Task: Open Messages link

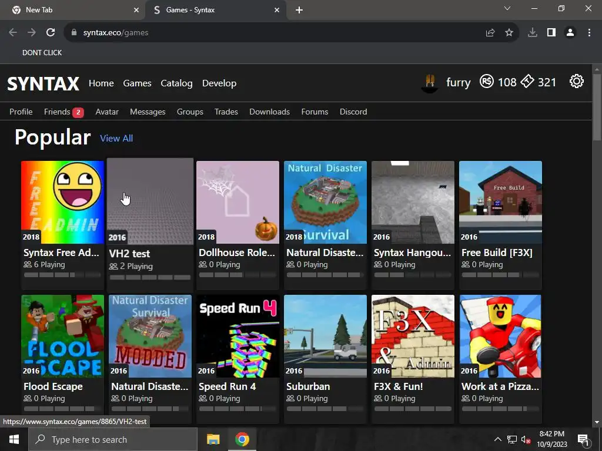Action: pos(148,112)
